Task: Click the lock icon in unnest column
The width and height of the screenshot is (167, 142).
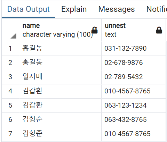Action: coord(159,30)
